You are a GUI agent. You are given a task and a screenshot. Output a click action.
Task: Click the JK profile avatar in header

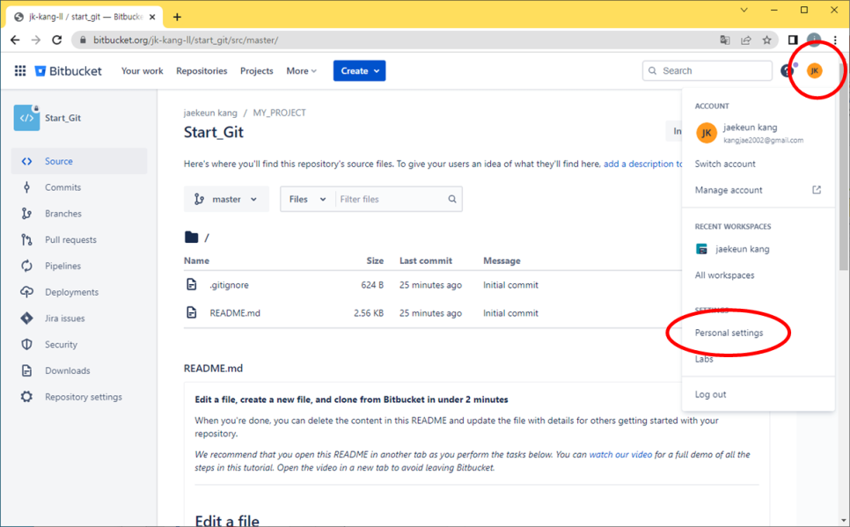point(814,70)
